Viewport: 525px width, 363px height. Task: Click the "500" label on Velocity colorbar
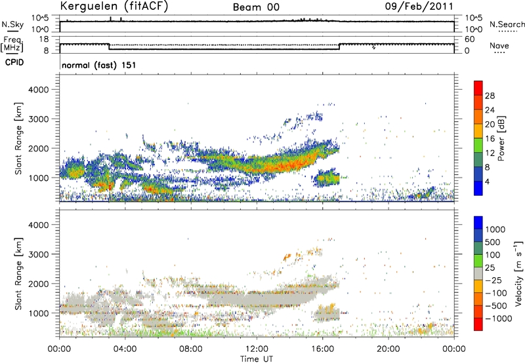coord(493,242)
